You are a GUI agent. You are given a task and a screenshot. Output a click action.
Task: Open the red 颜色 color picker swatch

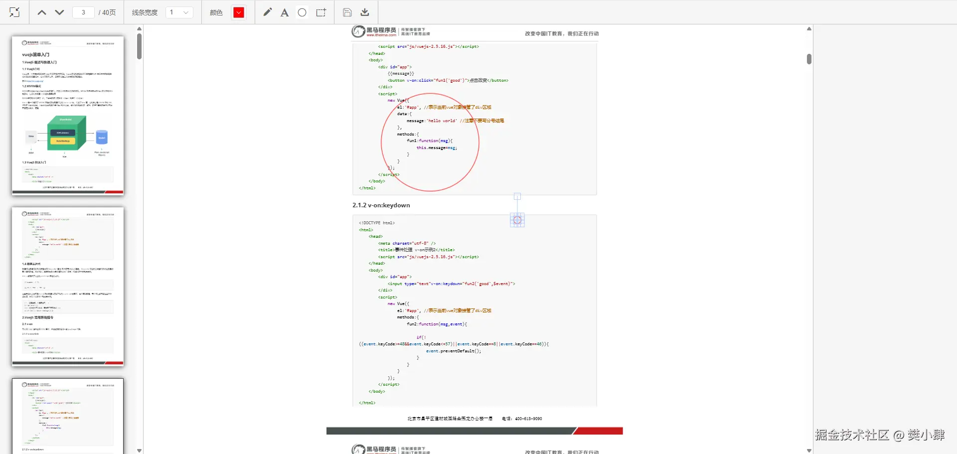(x=239, y=12)
